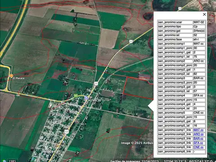The image size is (216, 162).
Task: Select the san_jeronimo:comp1_porc value 30
Action: [199, 48]
